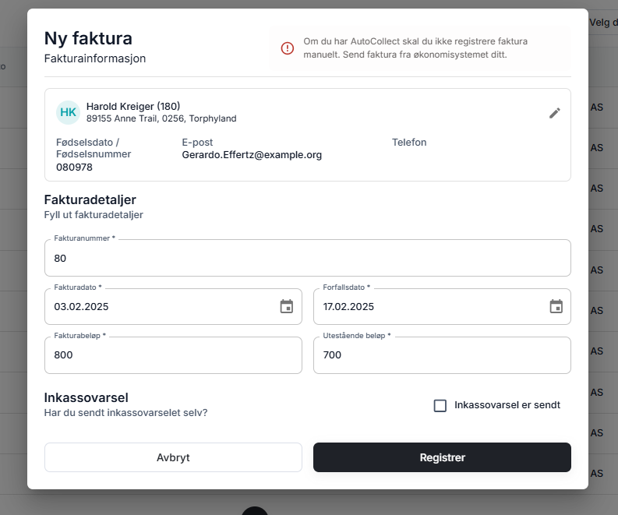Tick the Inkassovarsel er sendt checkbox

[440, 405]
